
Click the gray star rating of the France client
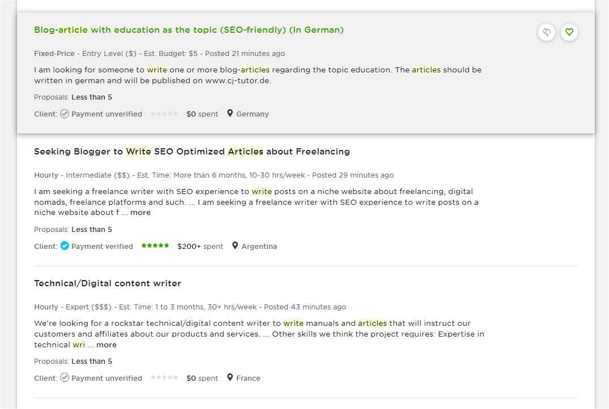click(x=164, y=378)
